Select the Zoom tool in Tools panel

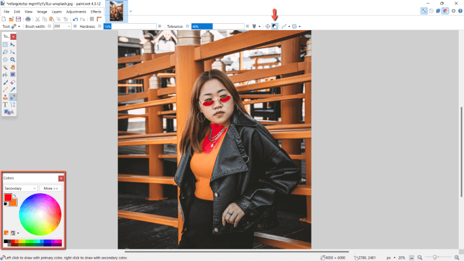[x=13, y=60]
